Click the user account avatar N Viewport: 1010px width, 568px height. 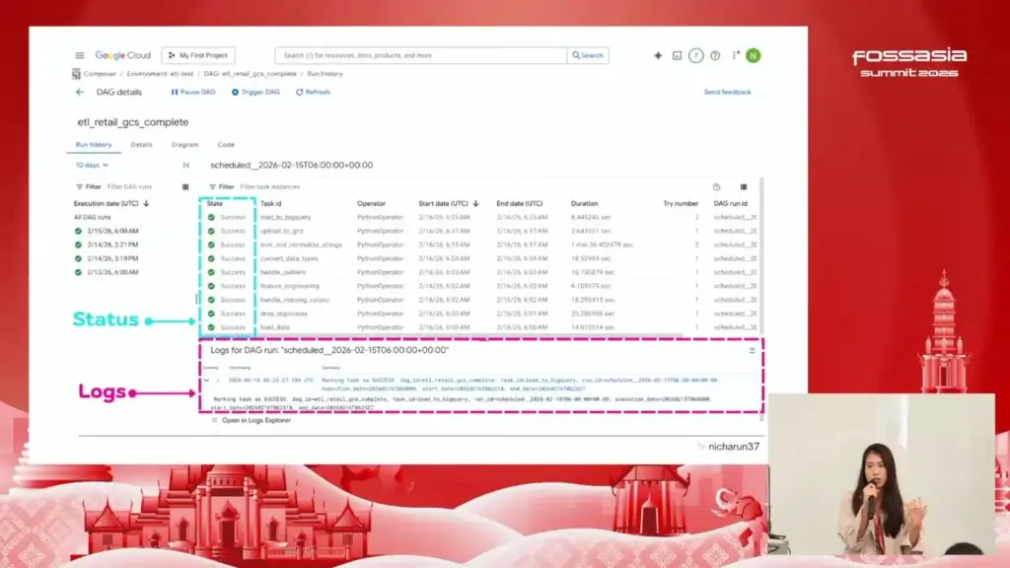(753, 55)
